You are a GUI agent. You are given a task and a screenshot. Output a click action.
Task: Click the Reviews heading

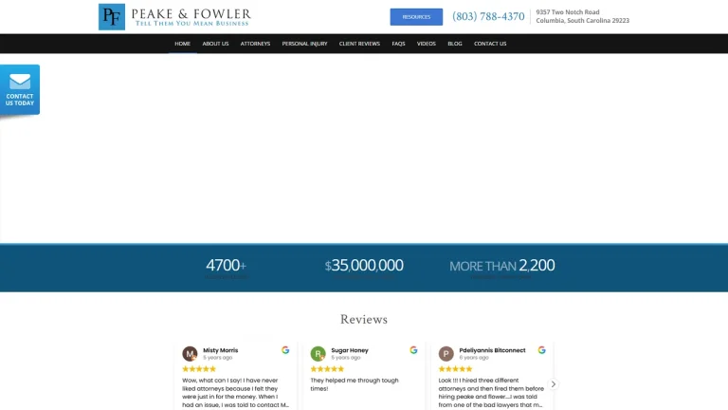364,319
